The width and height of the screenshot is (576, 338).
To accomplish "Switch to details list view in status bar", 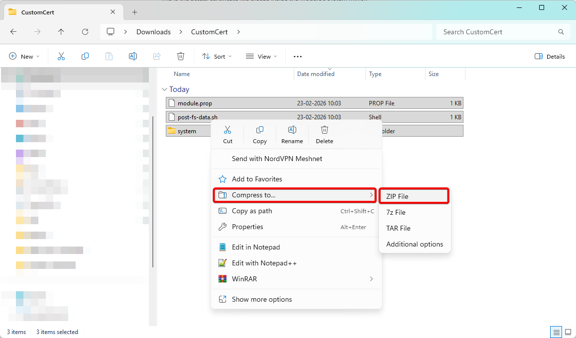I will point(556,332).
